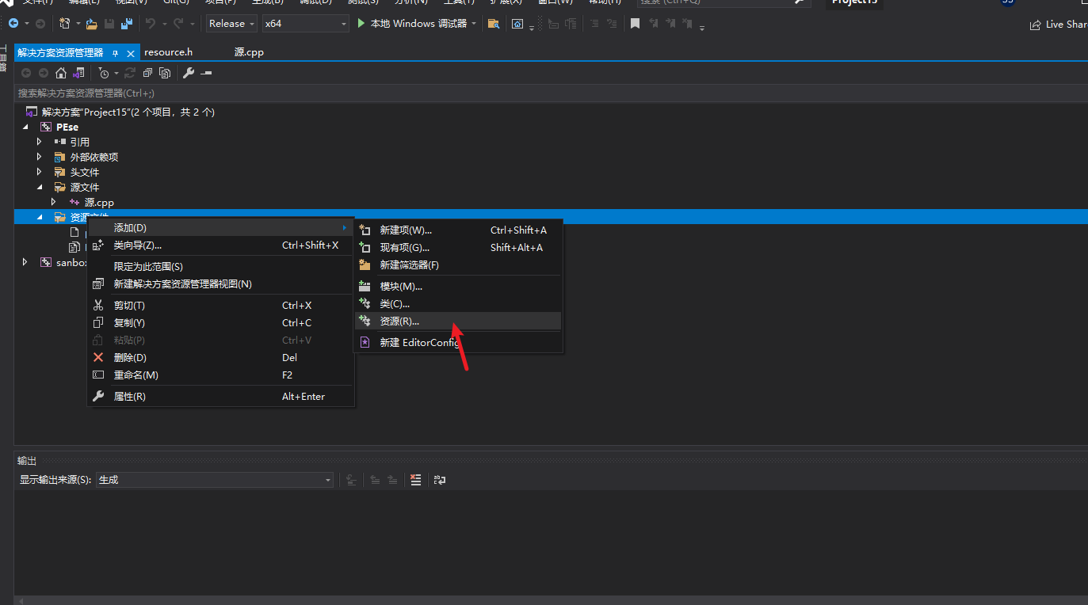Switch to the resource.h tab
Viewport: 1088px width, 605px height.
[168, 52]
